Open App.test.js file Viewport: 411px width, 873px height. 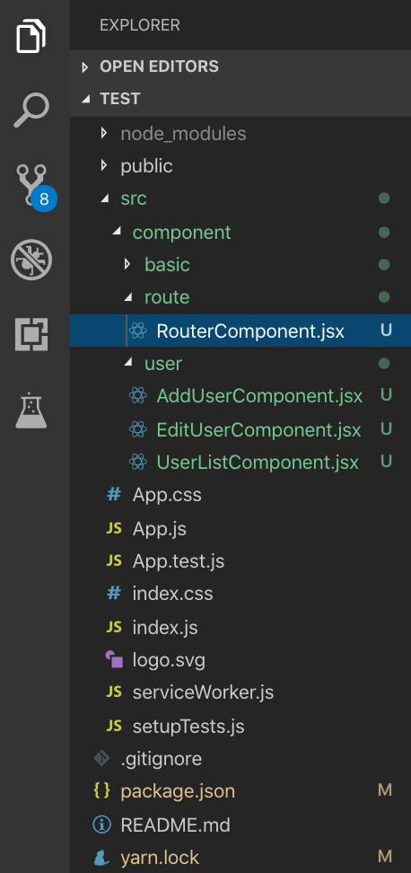[240, 561]
